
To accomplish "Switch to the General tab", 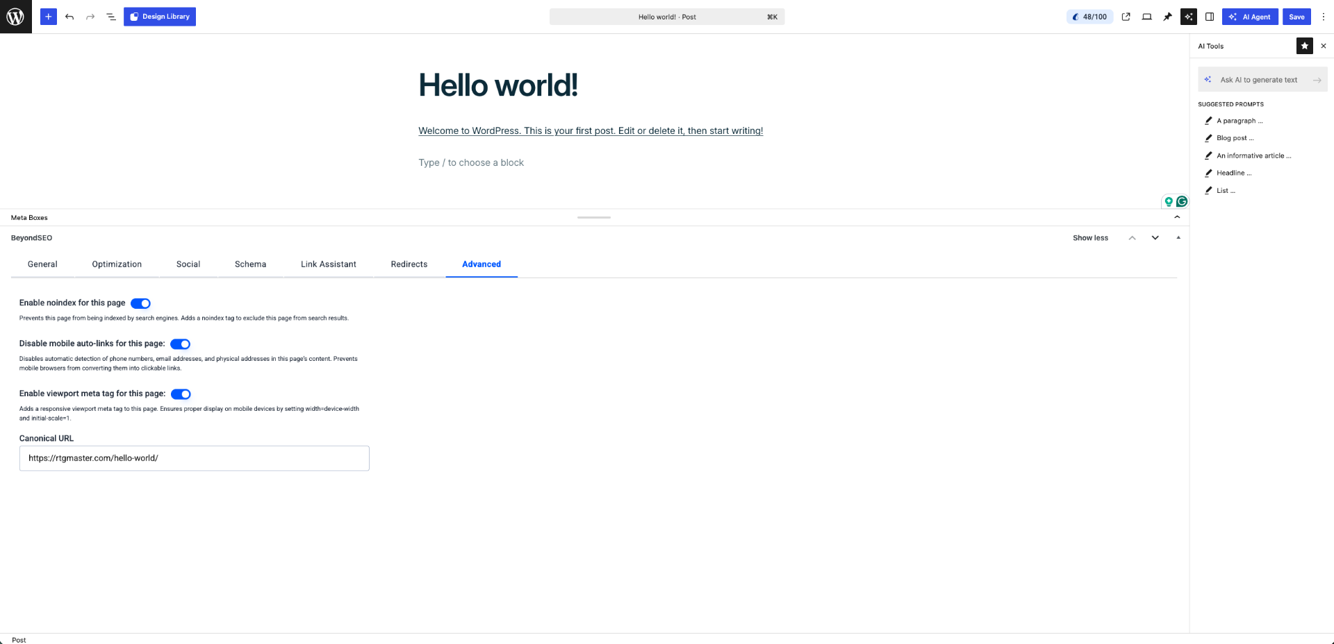I will pos(42,264).
